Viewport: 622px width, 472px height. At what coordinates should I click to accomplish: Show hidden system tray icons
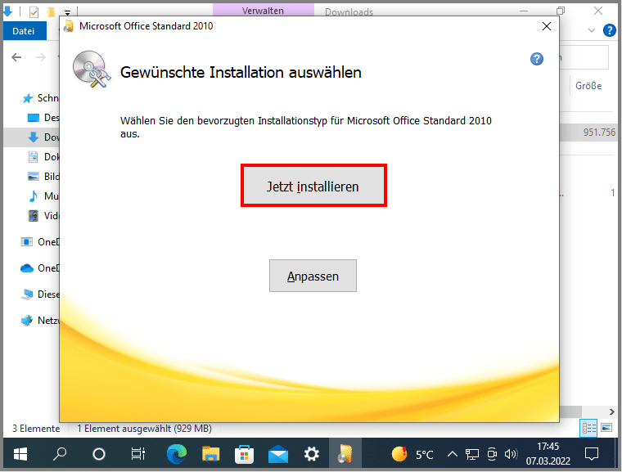point(452,453)
